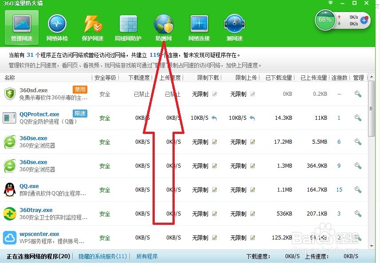Open the title bar dropdown menu arrow
380x263 pixels.
[x=331, y=3]
